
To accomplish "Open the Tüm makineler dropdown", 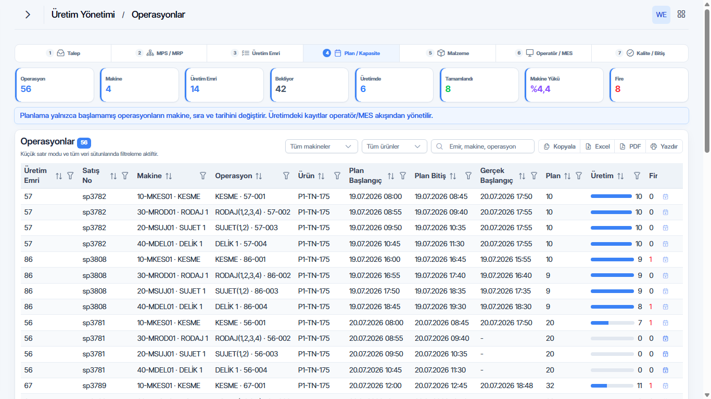I will click(x=322, y=147).
